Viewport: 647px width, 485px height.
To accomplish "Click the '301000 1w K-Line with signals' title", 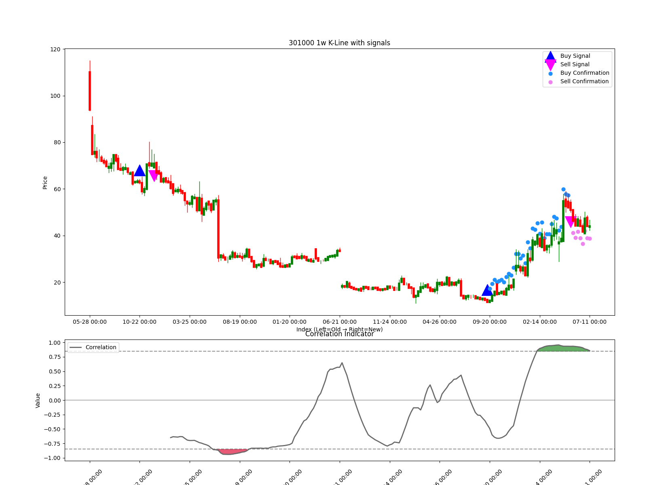I will (x=339, y=43).
